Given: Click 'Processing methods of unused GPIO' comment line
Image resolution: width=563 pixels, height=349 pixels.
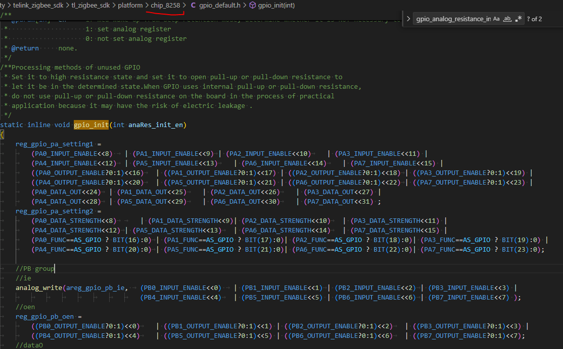Looking at the screenshot, I should (76, 68).
